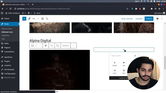Open Todos os posts submenu
The width and height of the screenshot is (166, 93).
tap(7, 29)
